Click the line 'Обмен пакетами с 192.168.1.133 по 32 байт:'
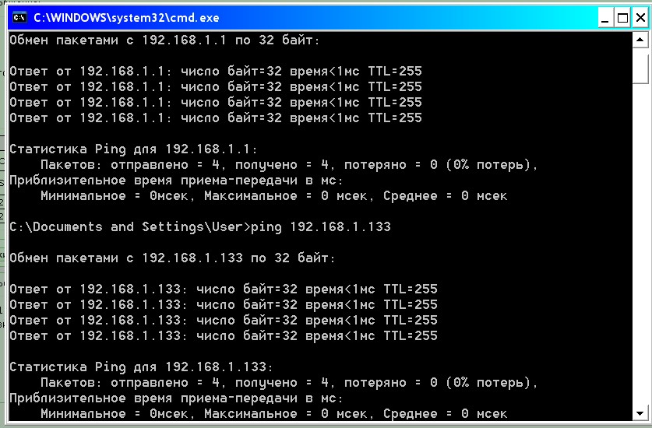 (172, 258)
